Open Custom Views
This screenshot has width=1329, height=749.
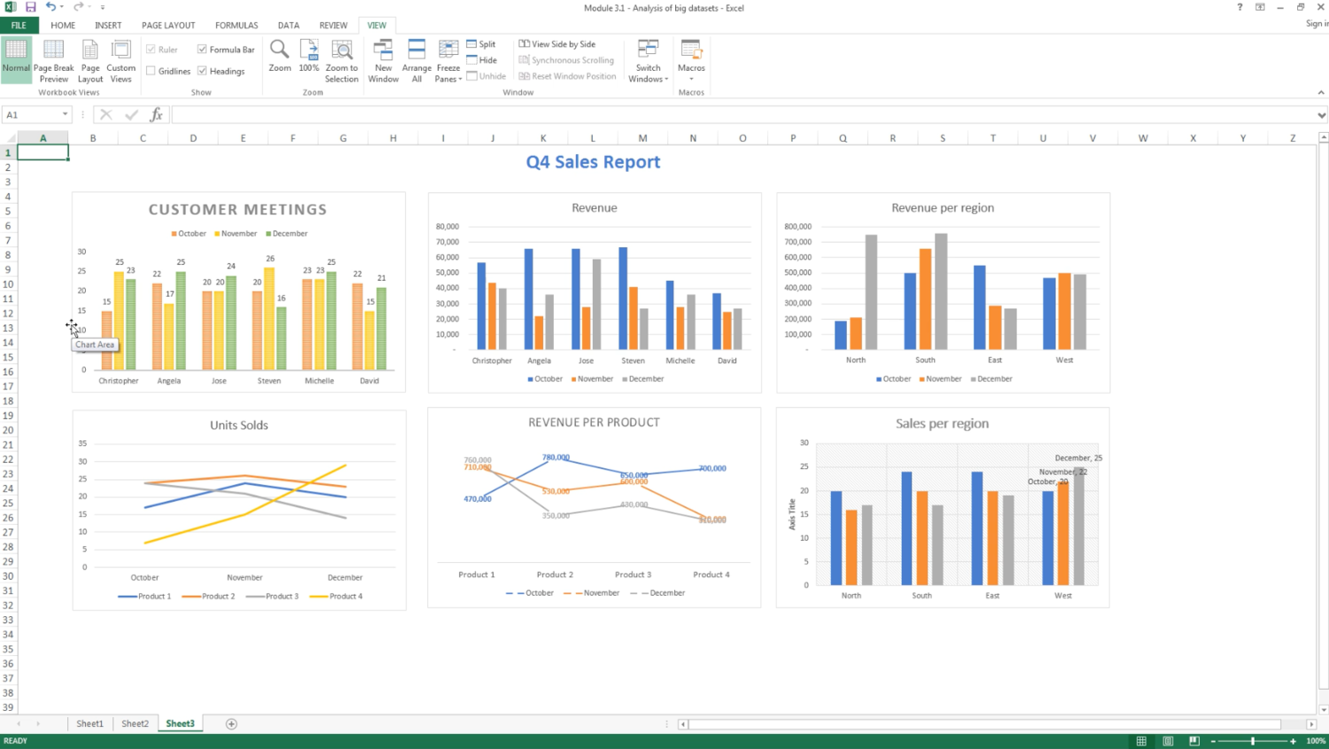tap(120, 60)
